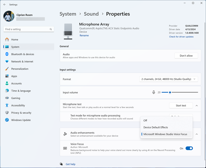The height and width of the screenshot is (168, 206).
Task: Collapse the Microphone test section chevron
Action: tap(197, 106)
